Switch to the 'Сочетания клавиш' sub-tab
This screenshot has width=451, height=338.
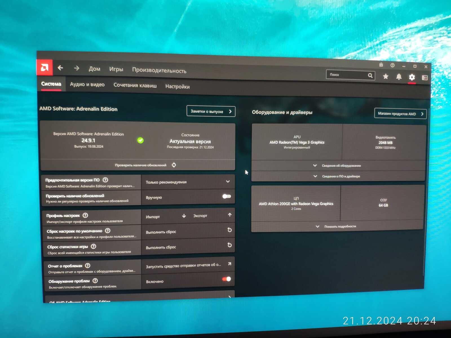[135, 85]
